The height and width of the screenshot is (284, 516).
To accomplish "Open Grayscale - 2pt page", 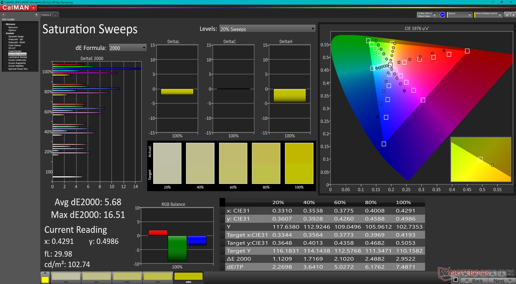I will pyautogui.click(x=16, y=39).
